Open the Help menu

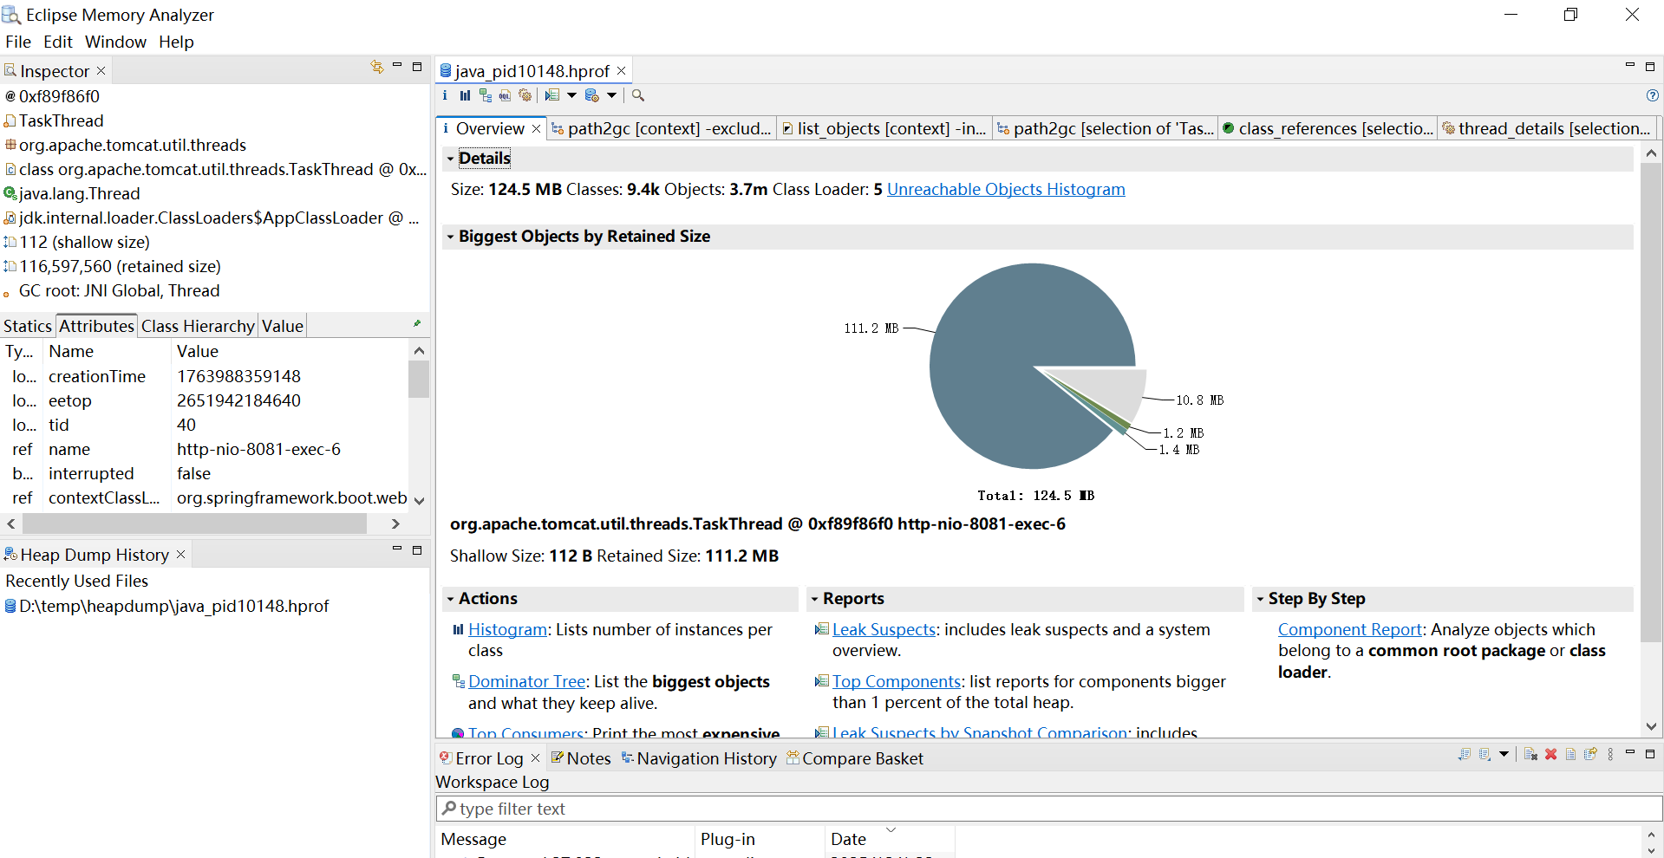(x=176, y=42)
